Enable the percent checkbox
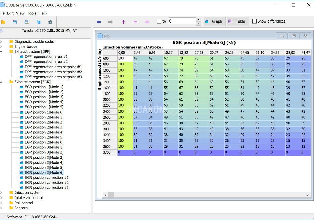 tap(159, 21)
